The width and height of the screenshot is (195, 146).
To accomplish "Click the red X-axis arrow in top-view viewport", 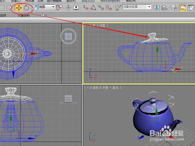I will point(34,53).
